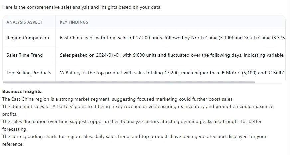Select the "Region Comparison" row label
Image resolution: width=290 pixels, height=155 pixels.
click(28, 38)
